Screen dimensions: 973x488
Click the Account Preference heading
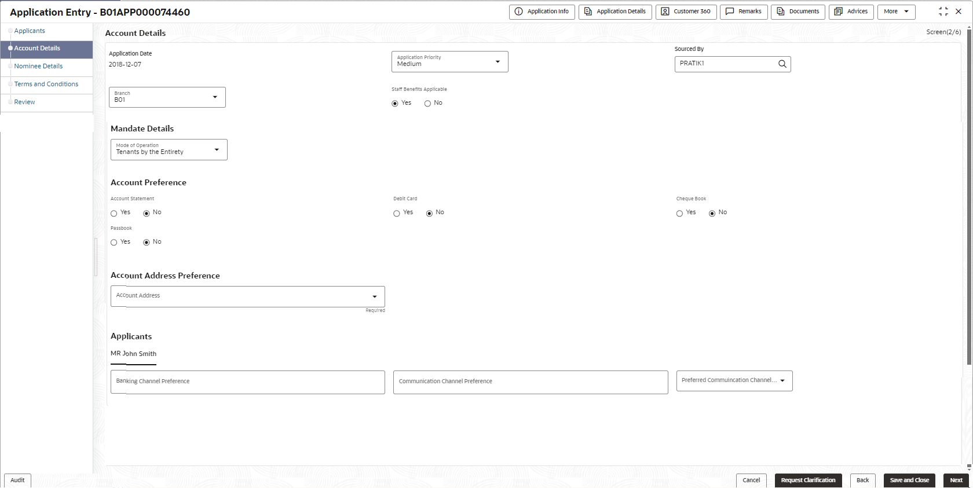[149, 182]
